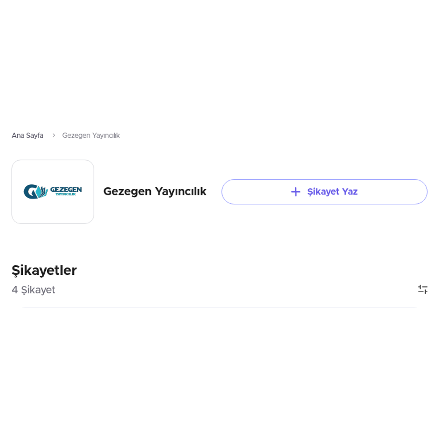Click the YAYINCILIK subtitle in the logo
Image resolution: width=439 pixels, height=439 pixels.
[65, 194]
